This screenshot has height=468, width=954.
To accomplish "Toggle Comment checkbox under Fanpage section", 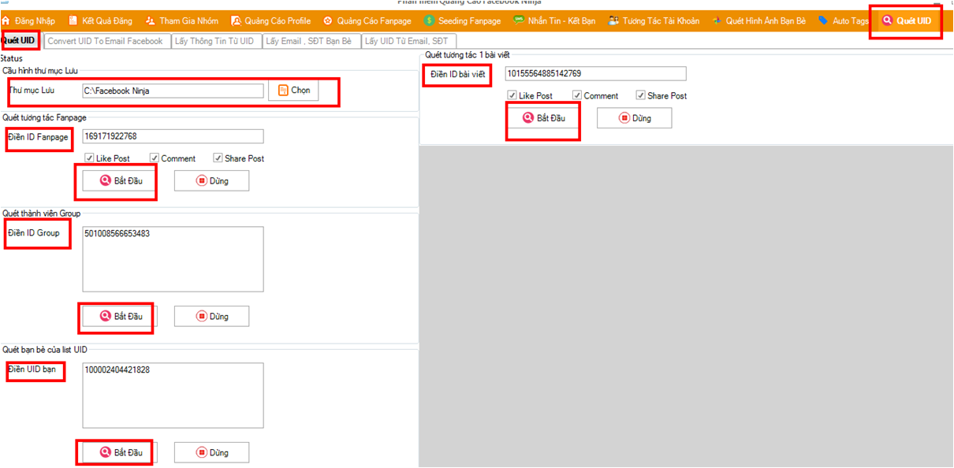I will pos(155,158).
